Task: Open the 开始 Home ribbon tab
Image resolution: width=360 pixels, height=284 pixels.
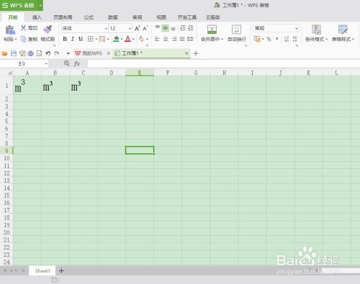Action: (x=13, y=17)
